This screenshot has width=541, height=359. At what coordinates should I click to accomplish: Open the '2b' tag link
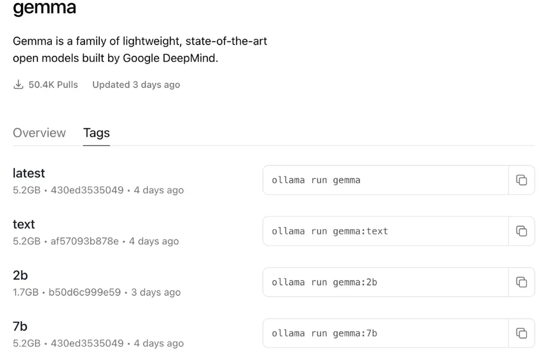tap(20, 275)
